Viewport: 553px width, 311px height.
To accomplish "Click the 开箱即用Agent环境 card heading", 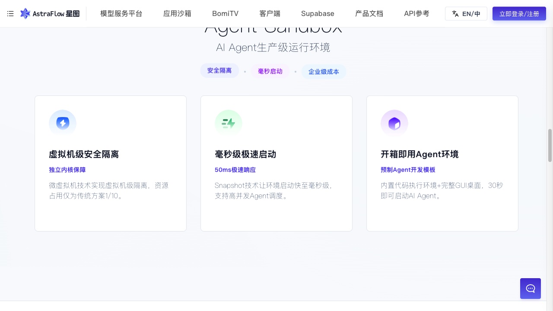I will pos(420,154).
